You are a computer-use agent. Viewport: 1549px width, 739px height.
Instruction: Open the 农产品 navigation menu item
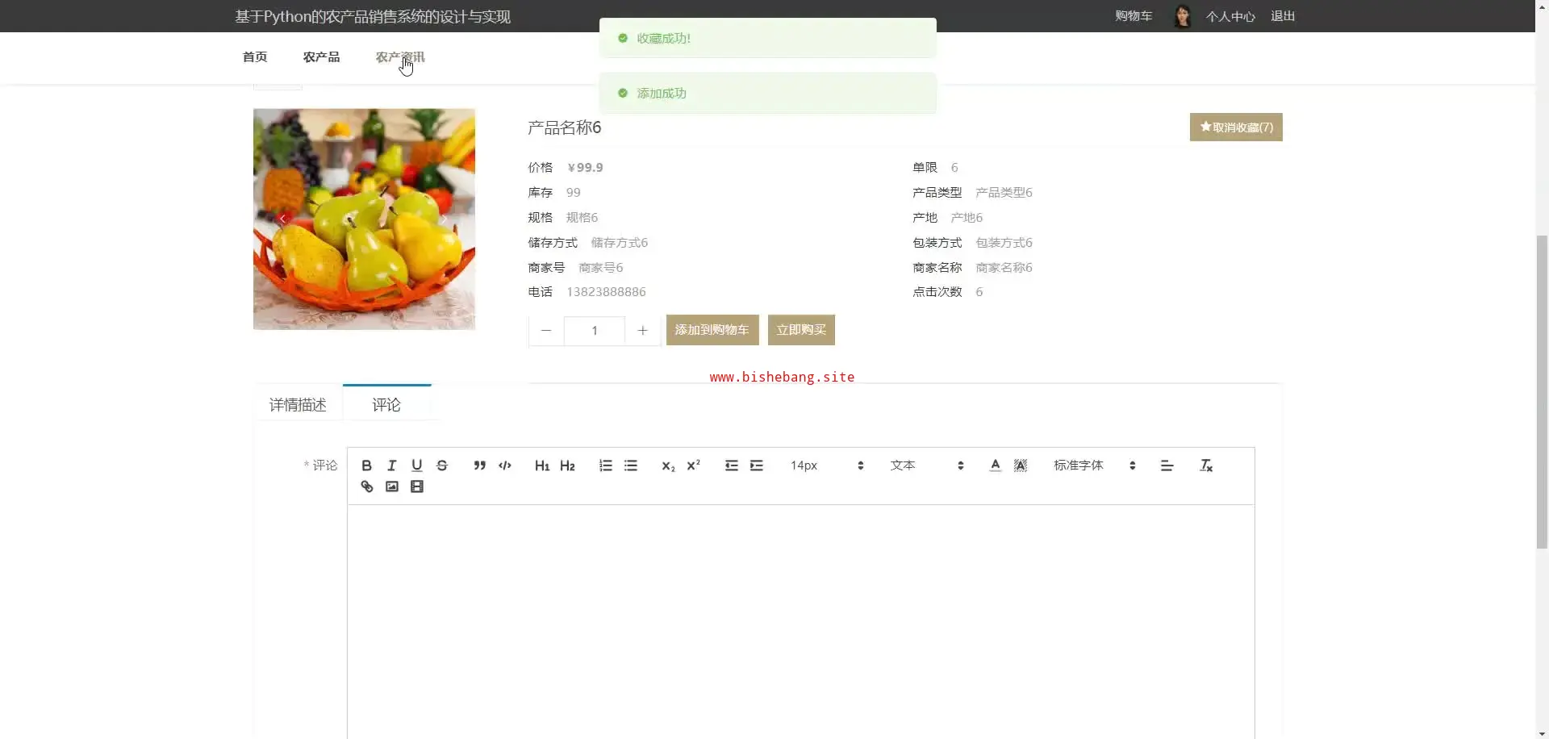[x=321, y=57]
